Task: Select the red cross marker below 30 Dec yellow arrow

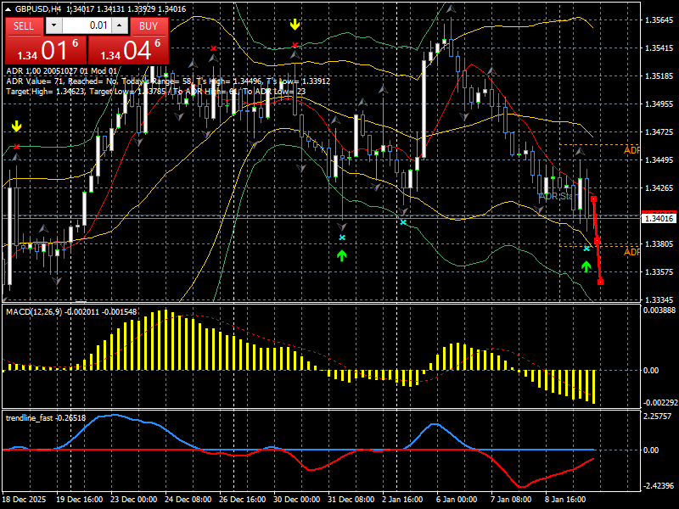Action: [295, 45]
